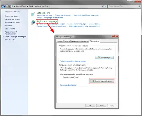Click the Forward navigation arrow button

(7, 6)
